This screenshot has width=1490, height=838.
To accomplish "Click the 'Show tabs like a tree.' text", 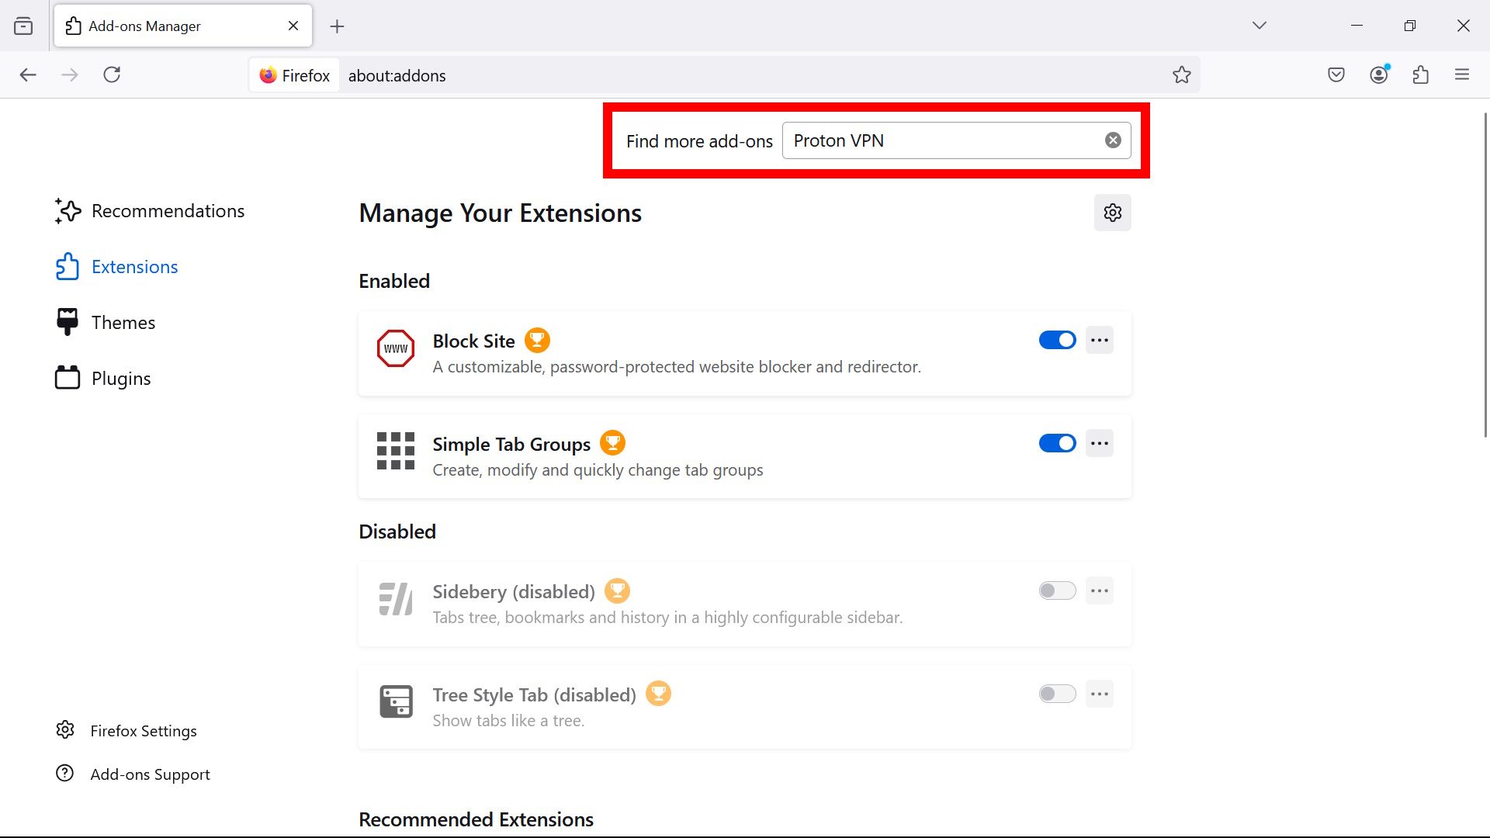I will click(508, 721).
